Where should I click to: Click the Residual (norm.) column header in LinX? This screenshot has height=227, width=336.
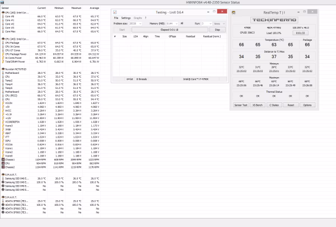coord(212,36)
